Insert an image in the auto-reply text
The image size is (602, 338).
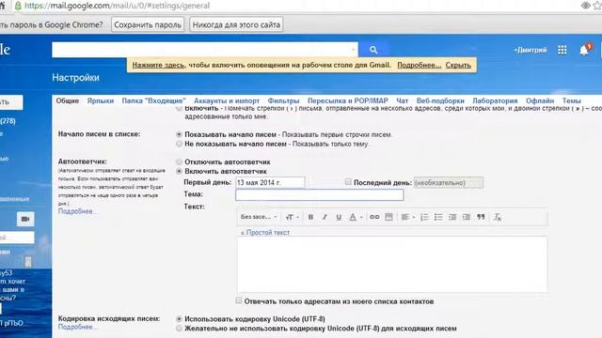[x=388, y=217]
